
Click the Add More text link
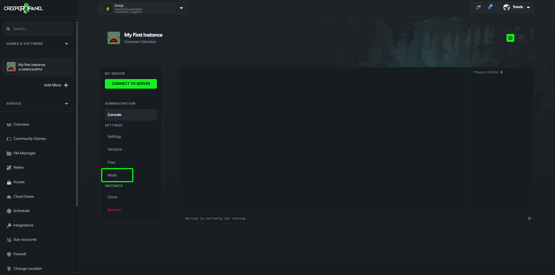coord(53,85)
